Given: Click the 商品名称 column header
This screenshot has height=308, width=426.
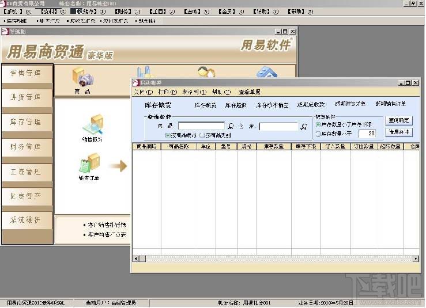Looking at the screenshot, I should [x=179, y=147].
